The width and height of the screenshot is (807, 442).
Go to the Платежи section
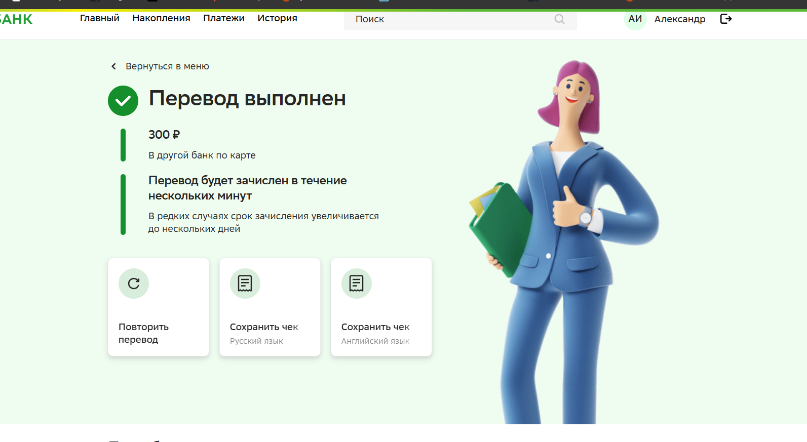(x=224, y=18)
